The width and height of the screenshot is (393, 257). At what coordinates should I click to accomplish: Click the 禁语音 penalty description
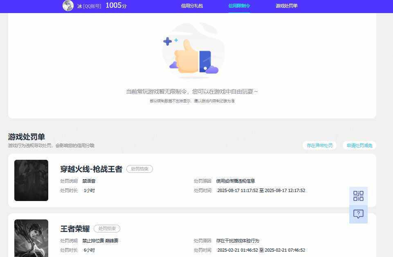[89, 181]
